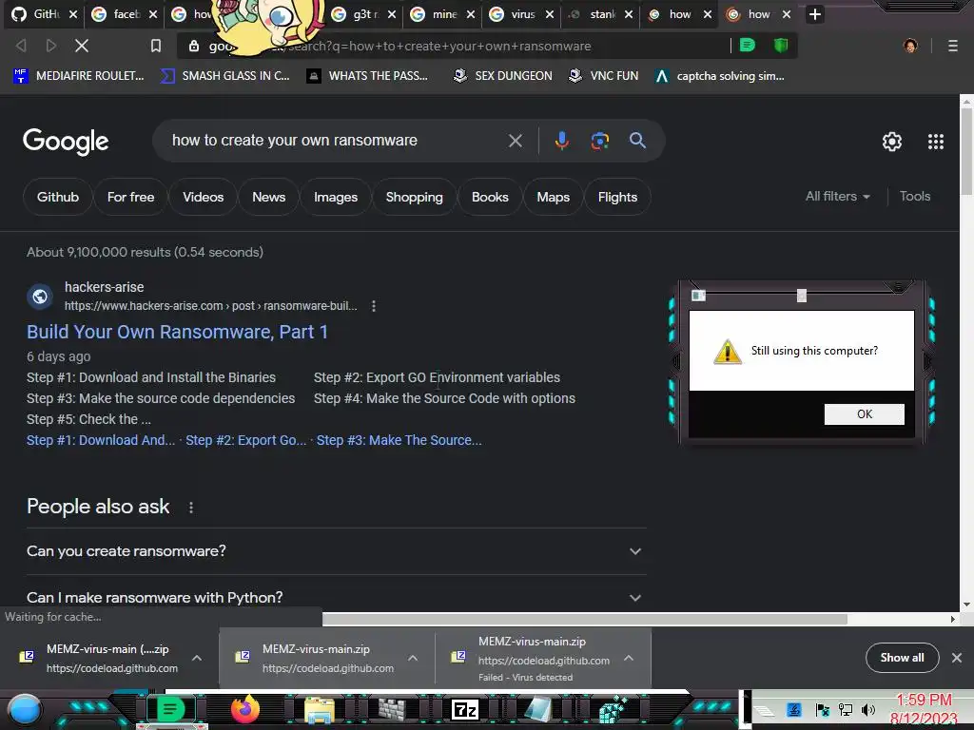Filter results by Videos
This screenshot has width=974, height=730.
tap(204, 197)
